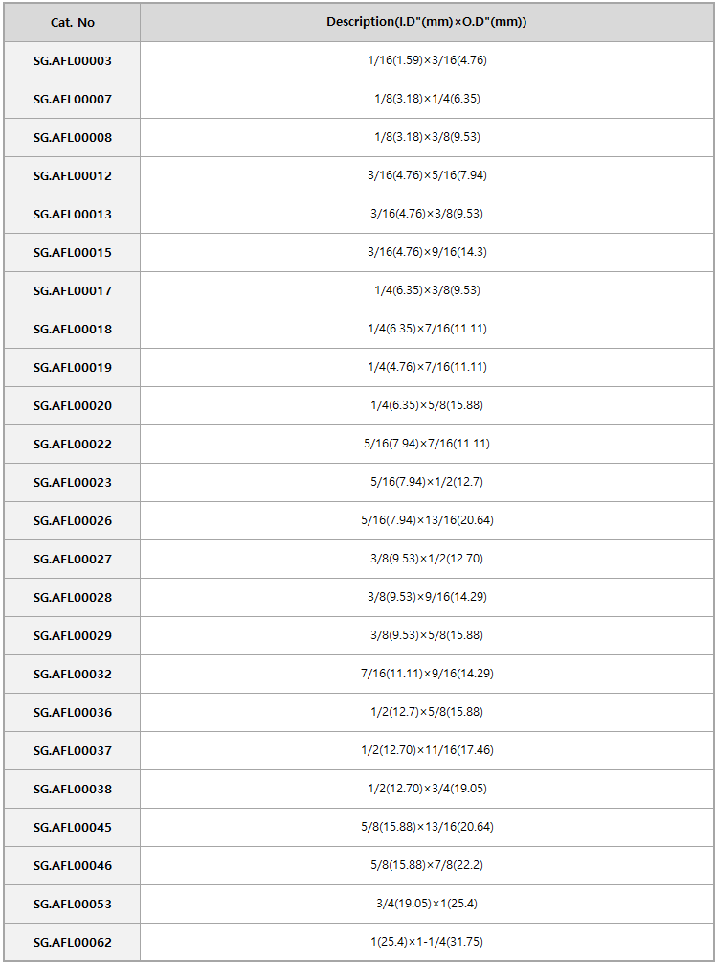Click description 3/8(9.53)×9/16(14.29)
Viewport: 715px width, 963px height.
point(427,597)
